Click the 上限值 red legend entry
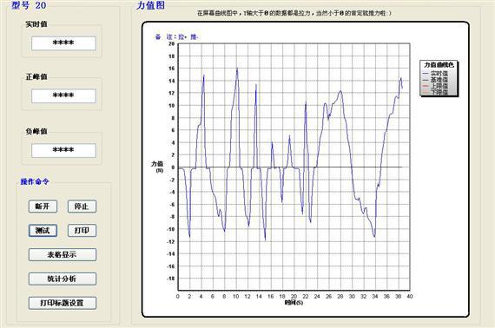 (x=435, y=86)
